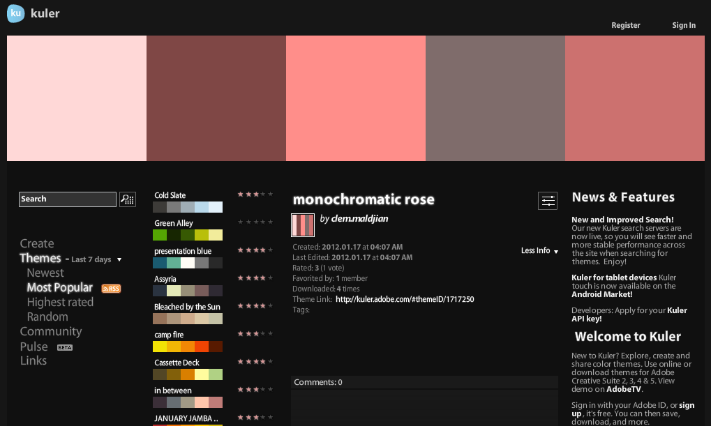Select the gray-mauve large swatch
This screenshot has height=426, width=711.
coord(495,98)
